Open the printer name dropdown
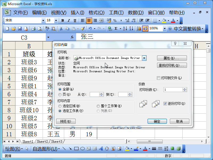The height and width of the screenshot is (160, 213). pyautogui.click(x=144, y=58)
